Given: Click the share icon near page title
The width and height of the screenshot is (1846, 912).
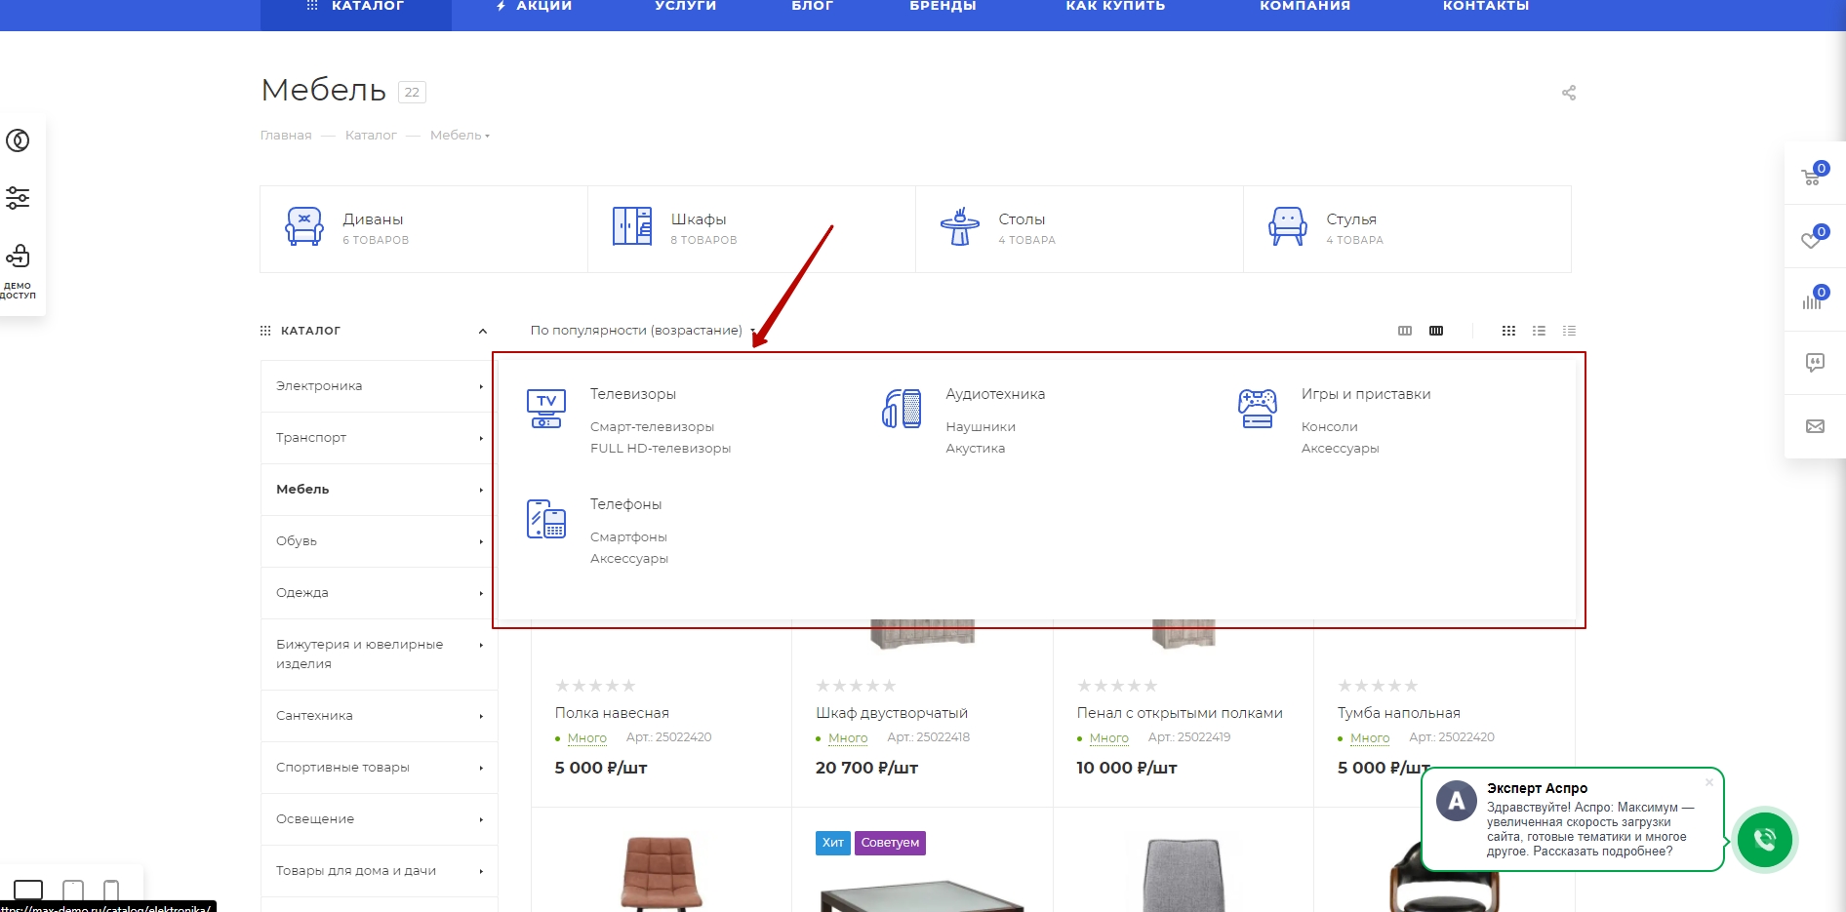Looking at the screenshot, I should pos(1568,93).
